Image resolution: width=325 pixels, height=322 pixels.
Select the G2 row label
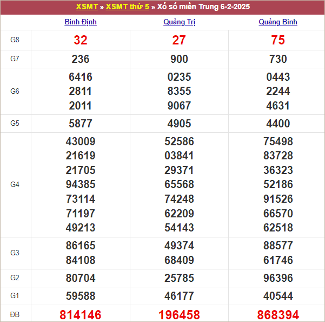coord(15,278)
